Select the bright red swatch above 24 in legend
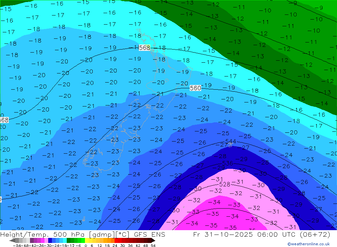 click(116, 240)
